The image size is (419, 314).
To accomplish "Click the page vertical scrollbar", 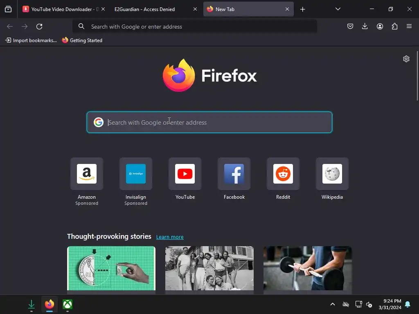I will [x=417, y=76].
